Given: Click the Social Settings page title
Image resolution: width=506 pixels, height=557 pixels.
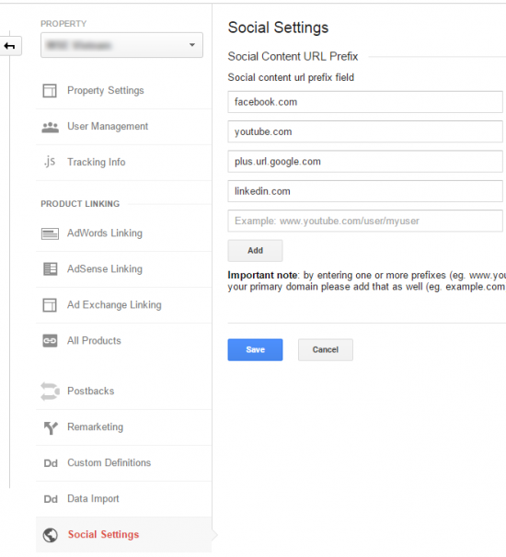Looking at the screenshot, I should 279,28.
